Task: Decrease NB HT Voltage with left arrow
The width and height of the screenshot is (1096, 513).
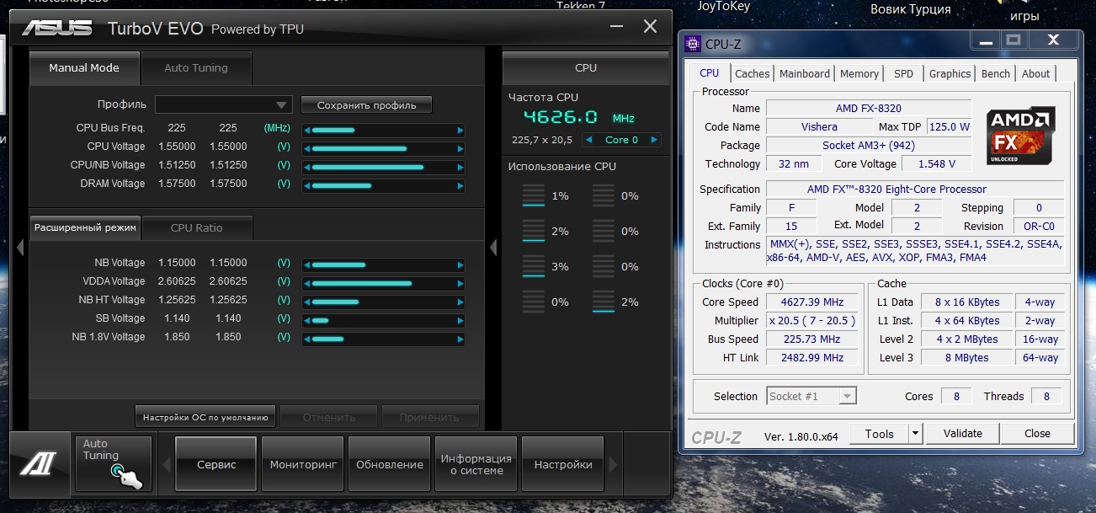Action: pos(306,302)
